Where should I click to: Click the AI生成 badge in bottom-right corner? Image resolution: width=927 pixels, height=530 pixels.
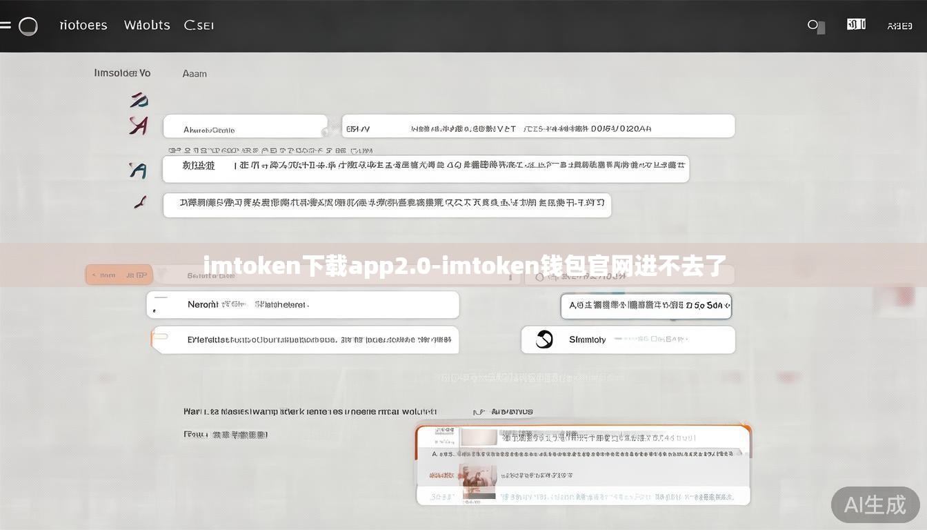[875, 505]
